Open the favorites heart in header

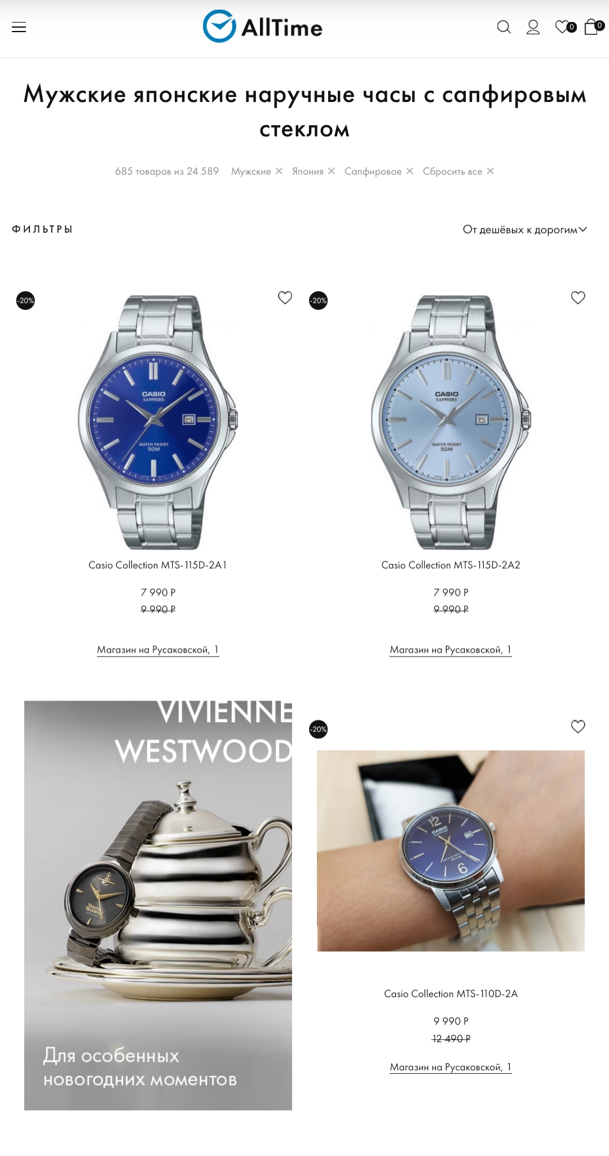click(x=564, y=27)
